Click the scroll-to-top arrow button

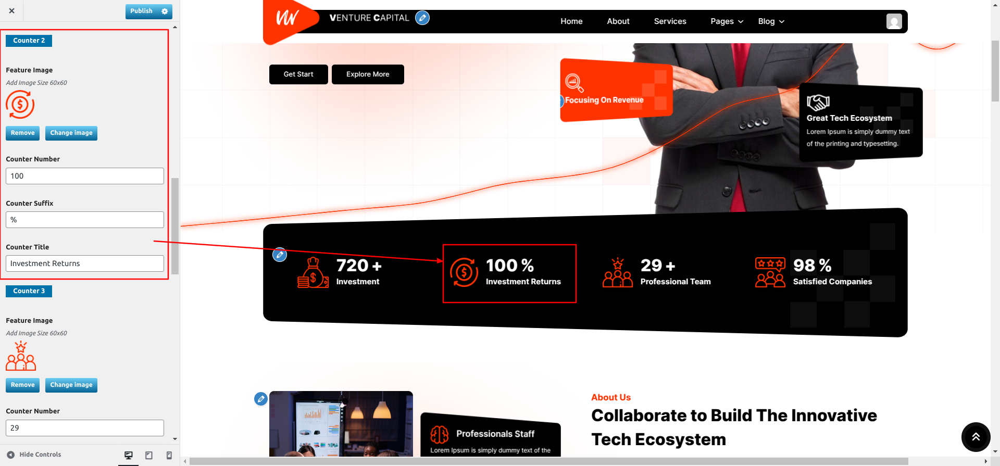(976, 437)
